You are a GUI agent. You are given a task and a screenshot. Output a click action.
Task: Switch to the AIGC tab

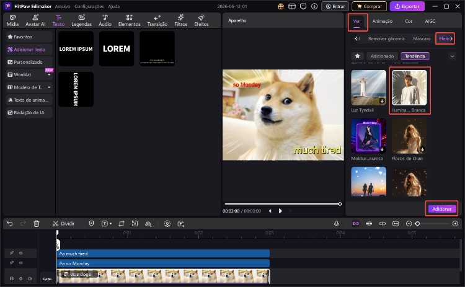pos(430,21)
